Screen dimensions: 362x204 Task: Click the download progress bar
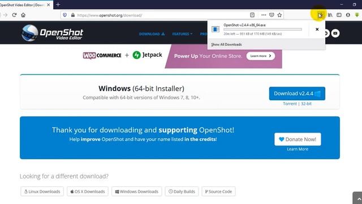262,29
